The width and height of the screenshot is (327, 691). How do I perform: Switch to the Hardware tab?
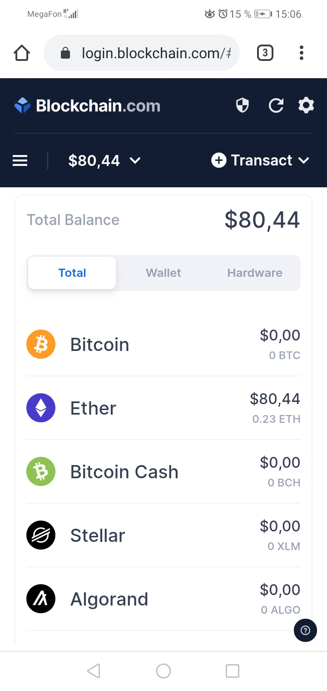tap(255, 273)
